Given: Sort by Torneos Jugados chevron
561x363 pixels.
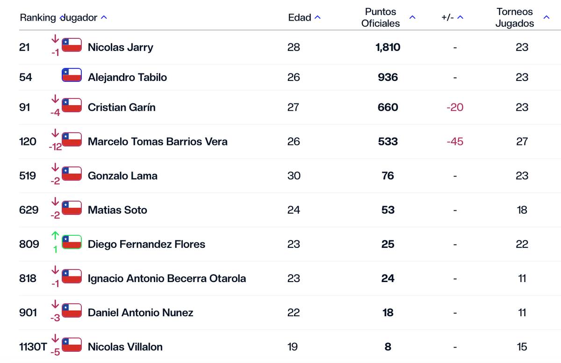Looking at the screenshot, I should tap(546, 18).
